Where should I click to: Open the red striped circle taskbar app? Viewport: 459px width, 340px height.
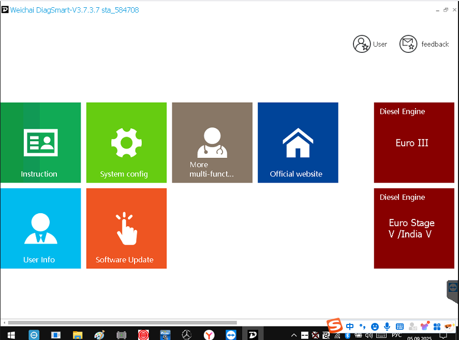point(143,335)
